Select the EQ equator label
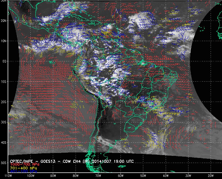Image resolution: width=222 pixels, height=179 pixels. coord(4,61)
